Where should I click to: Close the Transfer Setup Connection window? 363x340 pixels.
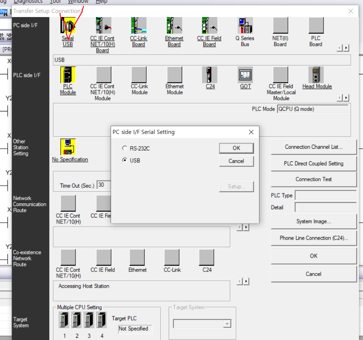[351, 11]
